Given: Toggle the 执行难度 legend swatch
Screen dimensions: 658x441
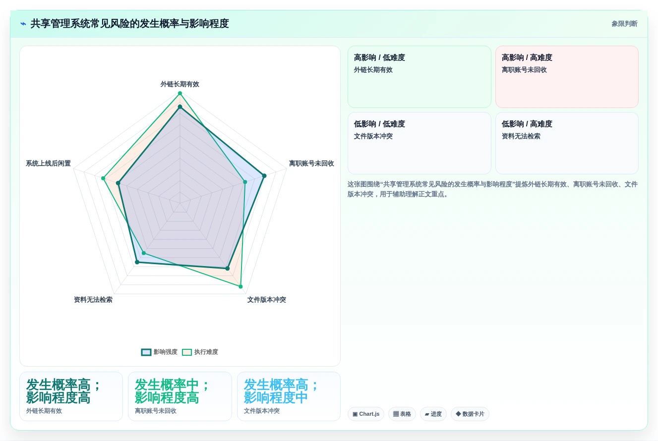Looking at the screenshot, I should click(x=187, y=352).
